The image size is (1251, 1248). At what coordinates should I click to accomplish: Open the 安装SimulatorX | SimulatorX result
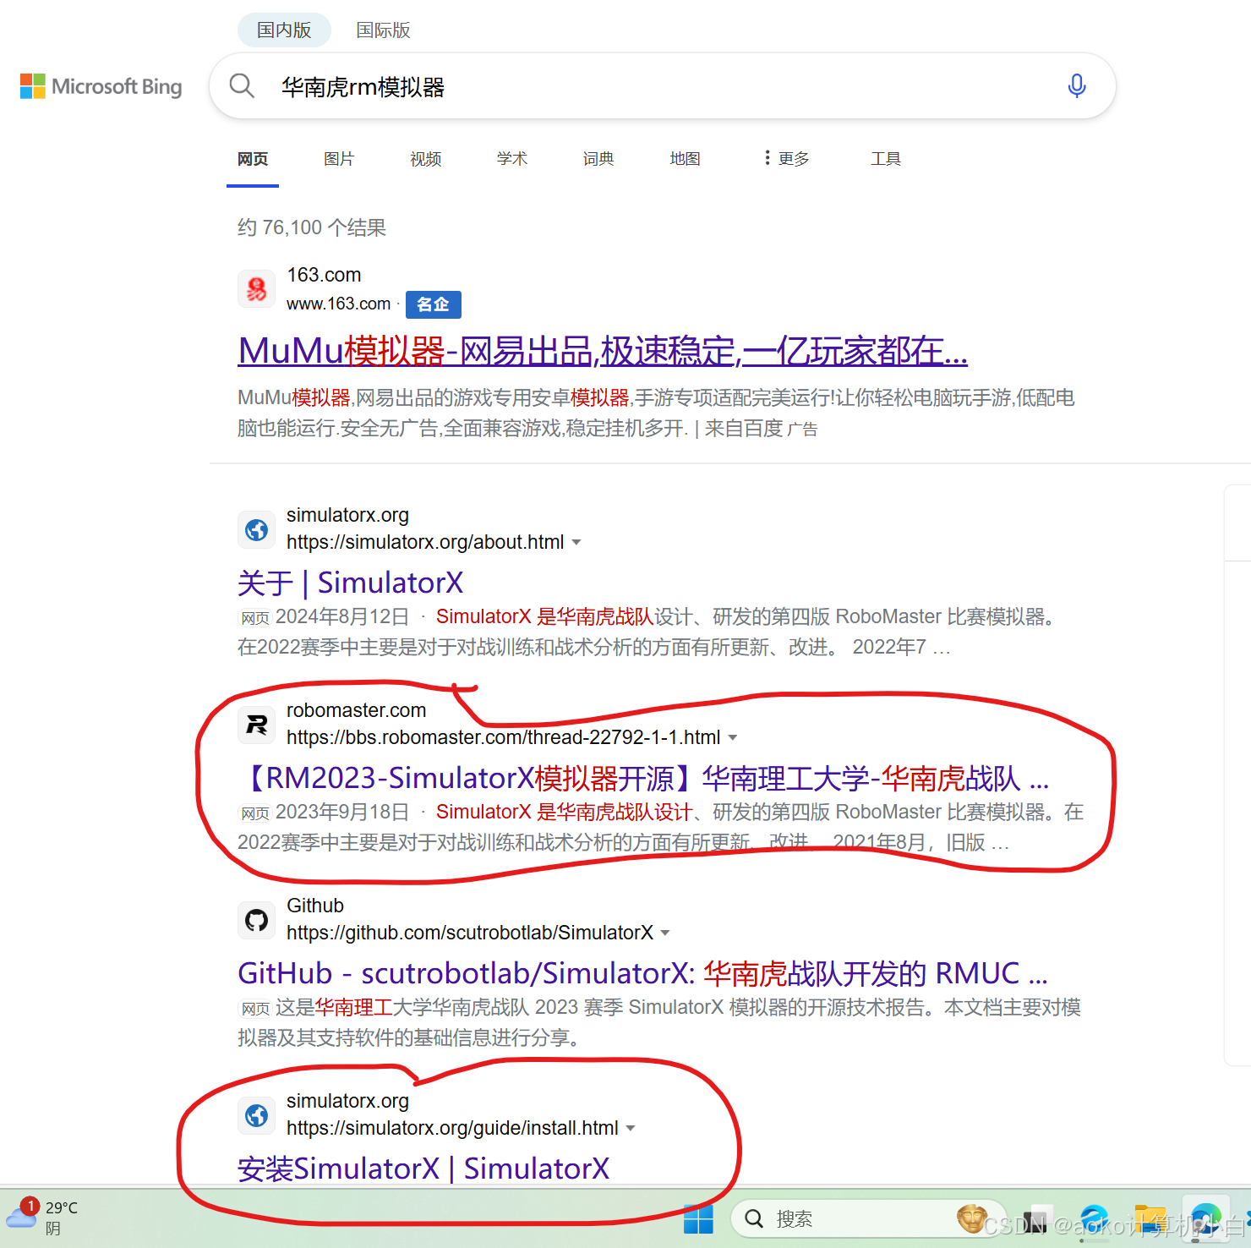(x=423, y=1169)
